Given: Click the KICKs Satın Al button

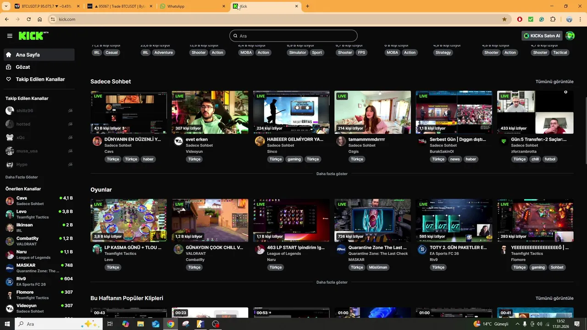Looking at the screenshot, I should tap(542, 36).
